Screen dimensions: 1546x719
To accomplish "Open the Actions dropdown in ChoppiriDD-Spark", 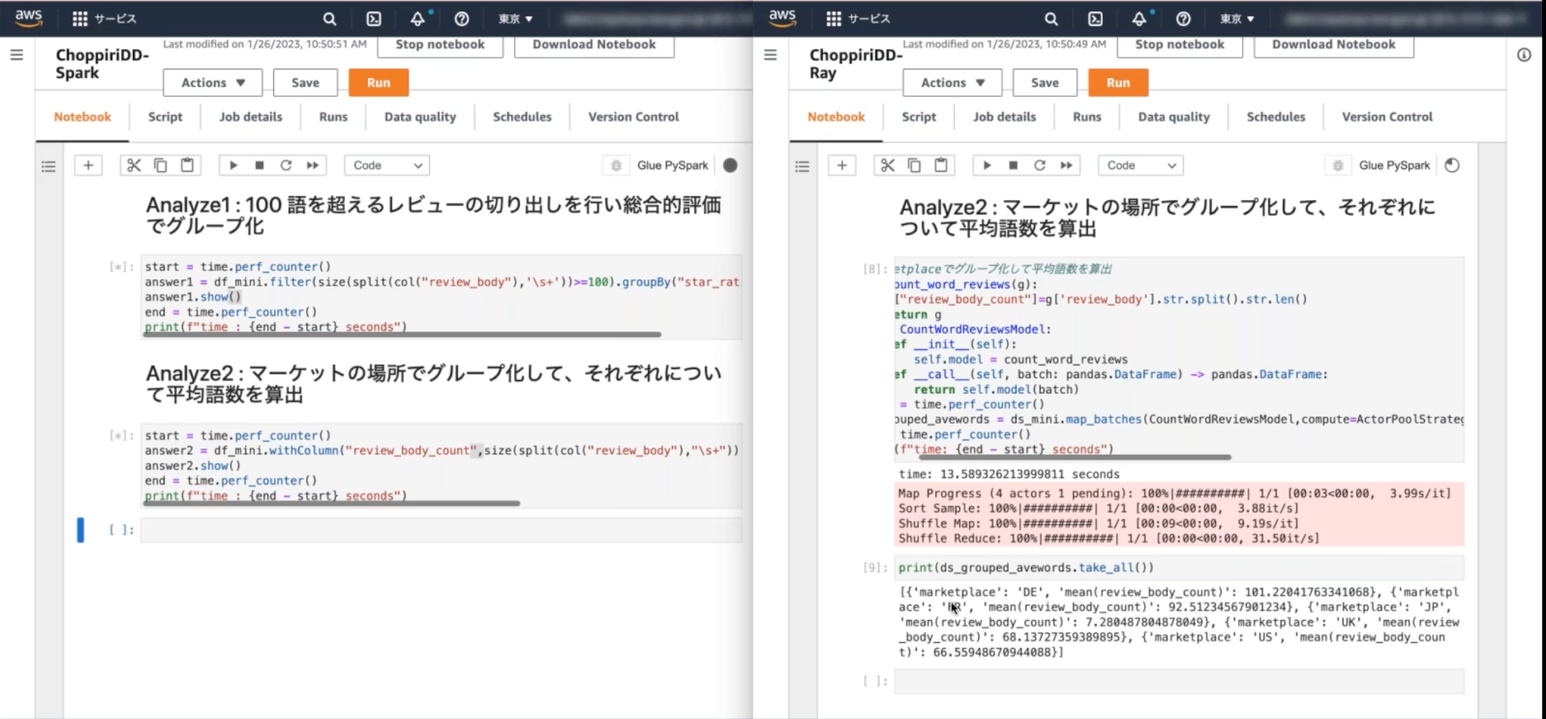I will pyautogui.click(x=213, y=83).
